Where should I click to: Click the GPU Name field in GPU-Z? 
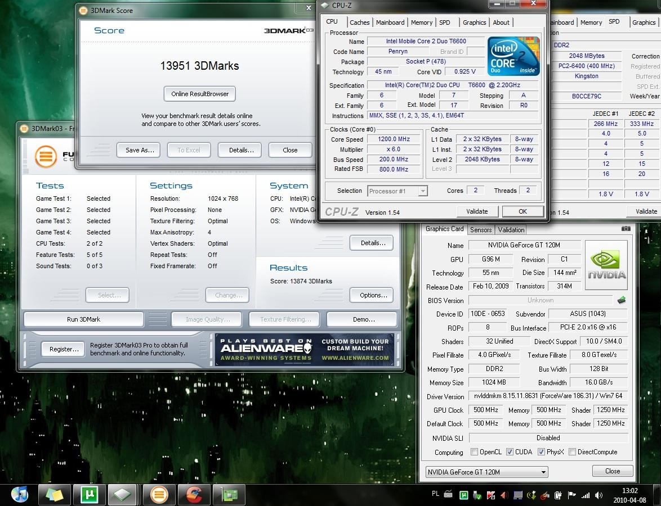[524, 245]
